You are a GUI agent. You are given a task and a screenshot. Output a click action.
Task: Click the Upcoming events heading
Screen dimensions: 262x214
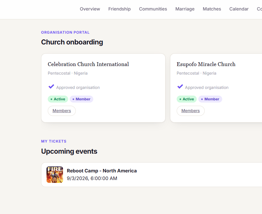pos(69,151)
